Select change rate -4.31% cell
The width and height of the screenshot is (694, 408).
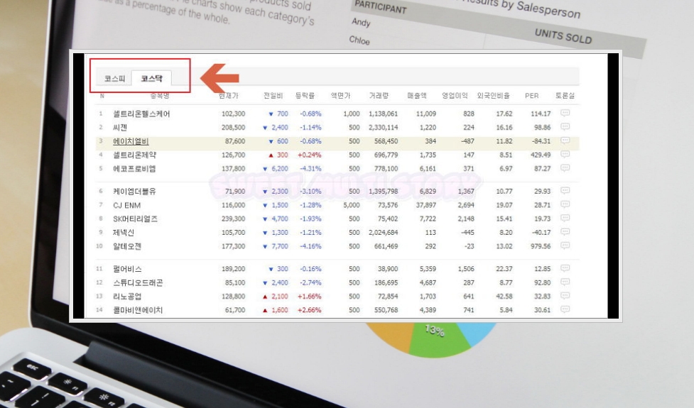pos(310,168)
